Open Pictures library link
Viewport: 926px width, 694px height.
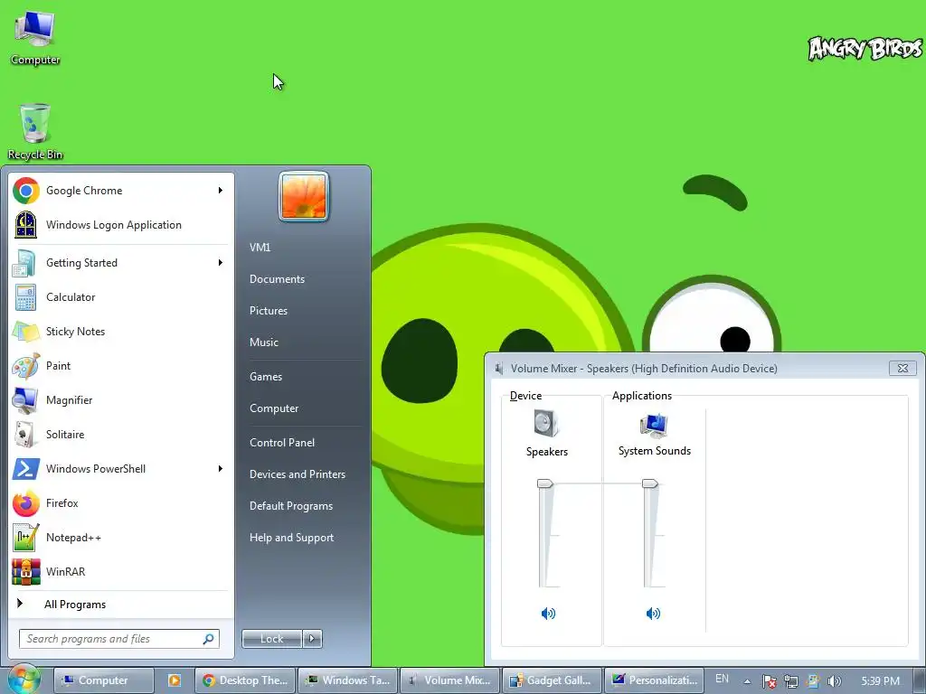[268, 311]
